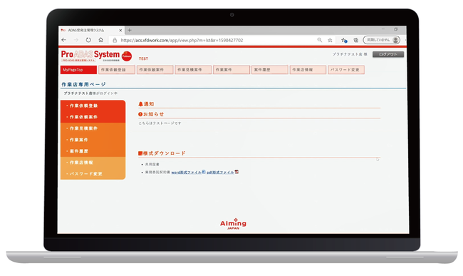Select 案件履歴 in the left sidebar
463x276 pixels.
click(x=93, y=151)
